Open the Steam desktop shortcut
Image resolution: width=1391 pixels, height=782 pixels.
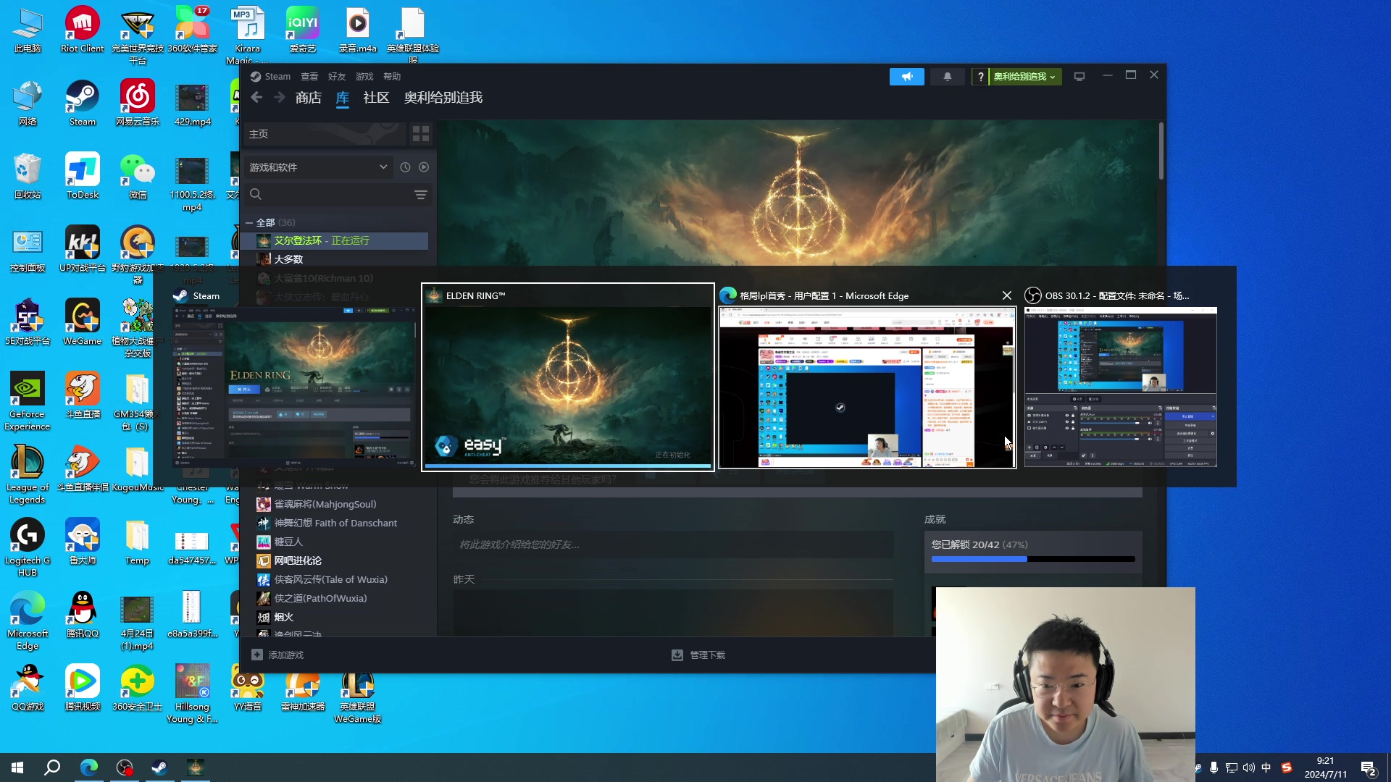tap(82, 103)
